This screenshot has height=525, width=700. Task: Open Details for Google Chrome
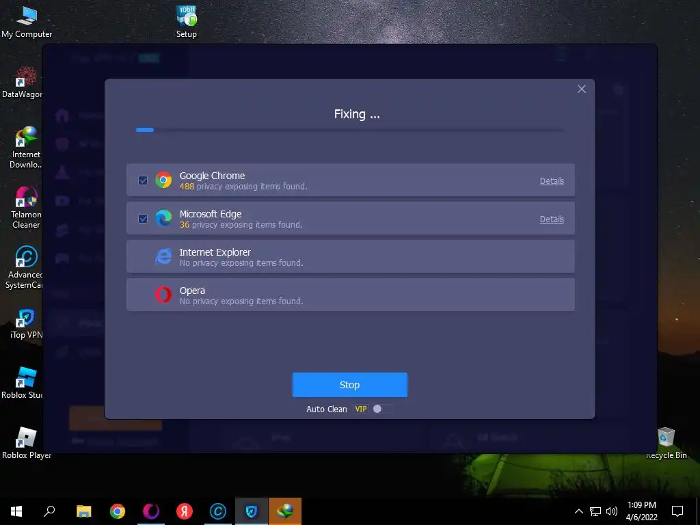pos(552,180)
